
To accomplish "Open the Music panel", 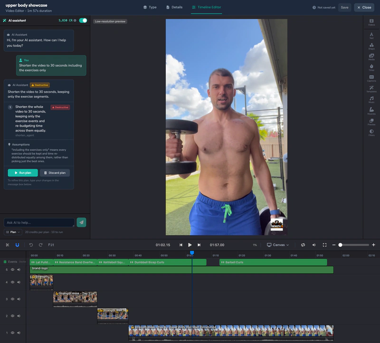I will [371, 100].
